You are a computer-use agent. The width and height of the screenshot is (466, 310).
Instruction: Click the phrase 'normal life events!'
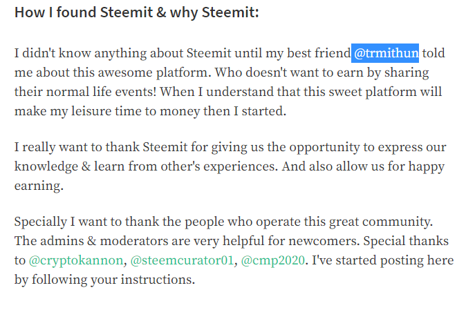point(102,92)
